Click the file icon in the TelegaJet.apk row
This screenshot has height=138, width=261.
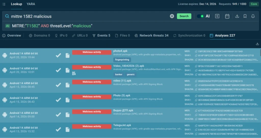click(x=68, y=130)
